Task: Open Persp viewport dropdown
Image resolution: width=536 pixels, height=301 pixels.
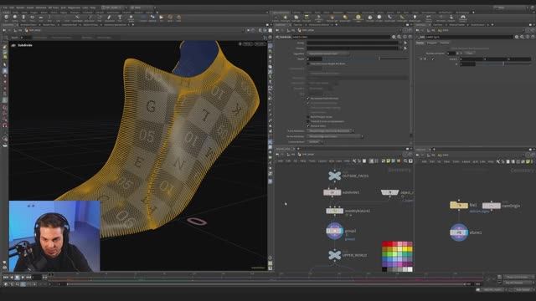Action: (248, 43)
